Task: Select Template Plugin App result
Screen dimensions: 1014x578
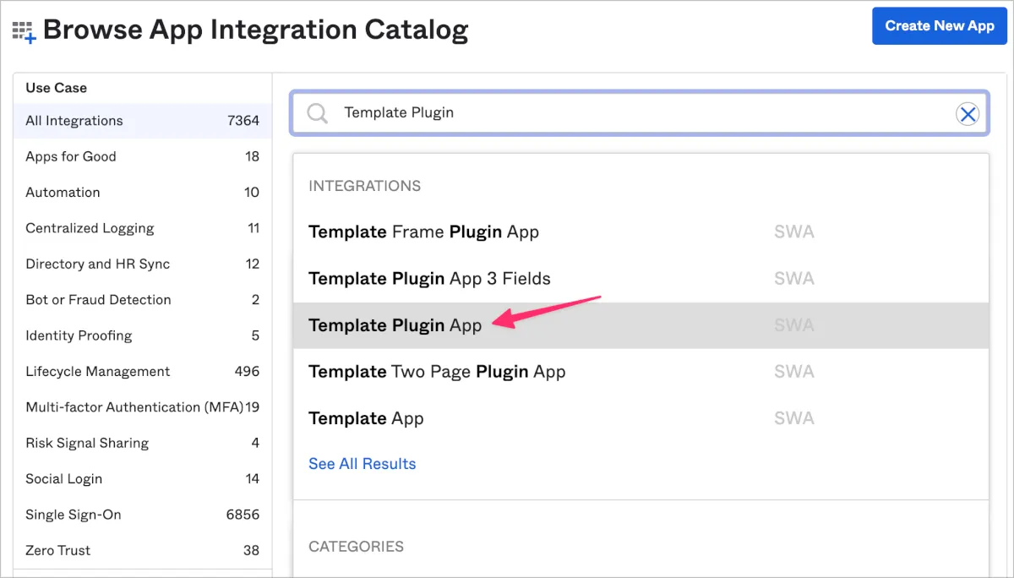Action: (x=395, y=325)
